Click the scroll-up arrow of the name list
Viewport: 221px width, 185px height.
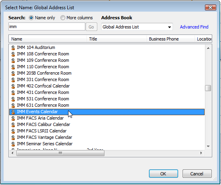pyautogui.click(x=208, y=48)
